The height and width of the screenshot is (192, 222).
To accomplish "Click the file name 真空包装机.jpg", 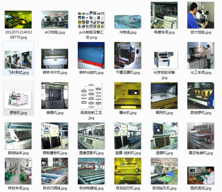I will [201, 153].
